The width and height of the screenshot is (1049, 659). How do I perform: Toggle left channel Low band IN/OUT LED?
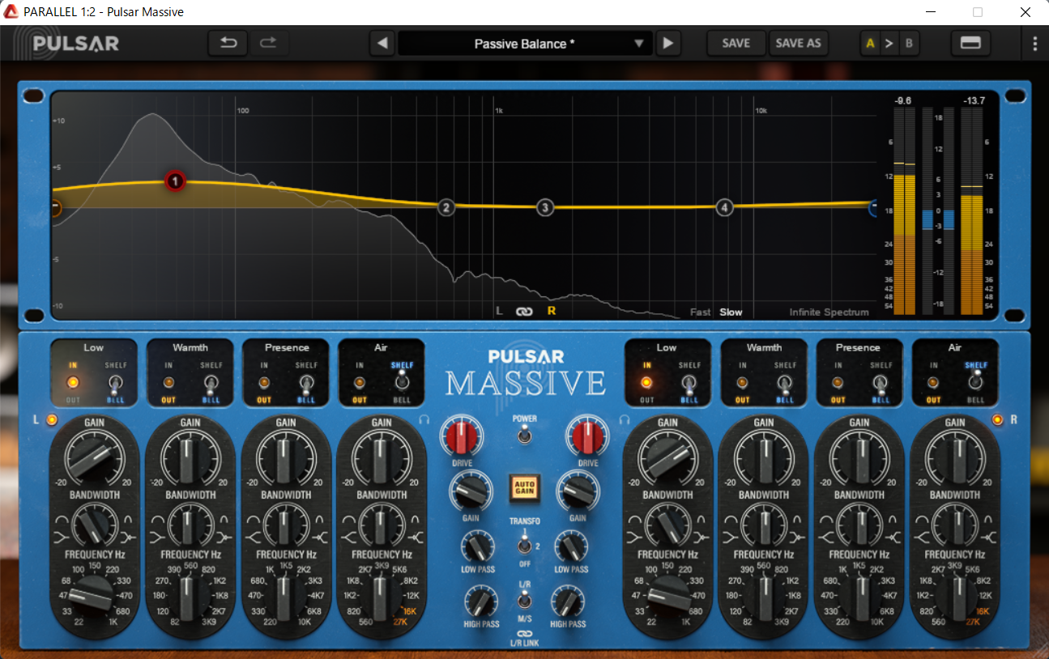pos(72,382)
